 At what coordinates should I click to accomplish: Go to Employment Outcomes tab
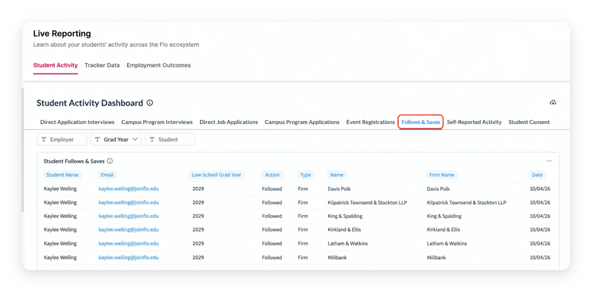point(159,65)
